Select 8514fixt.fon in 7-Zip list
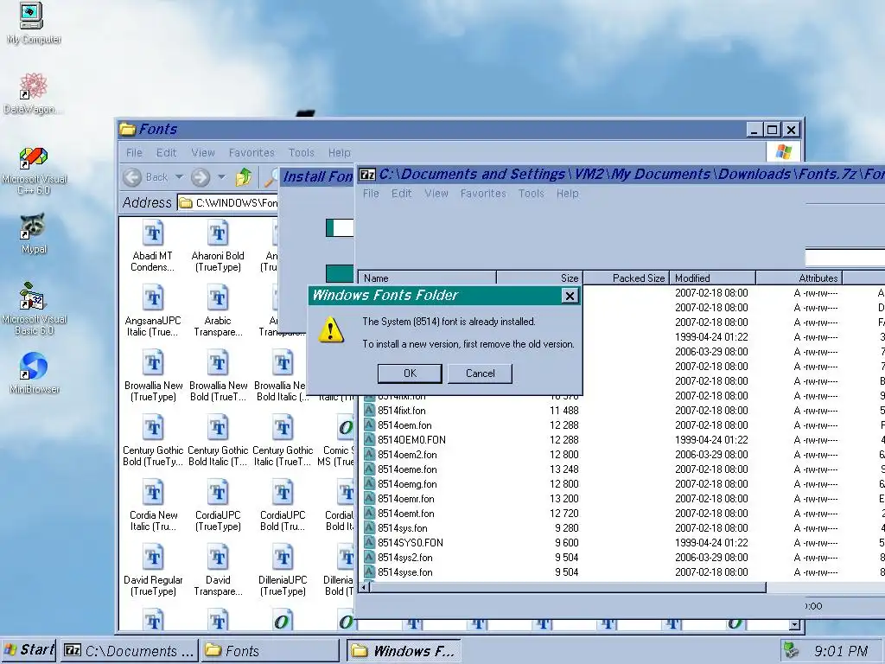This screenshot has height=664, width=885. 402,411
